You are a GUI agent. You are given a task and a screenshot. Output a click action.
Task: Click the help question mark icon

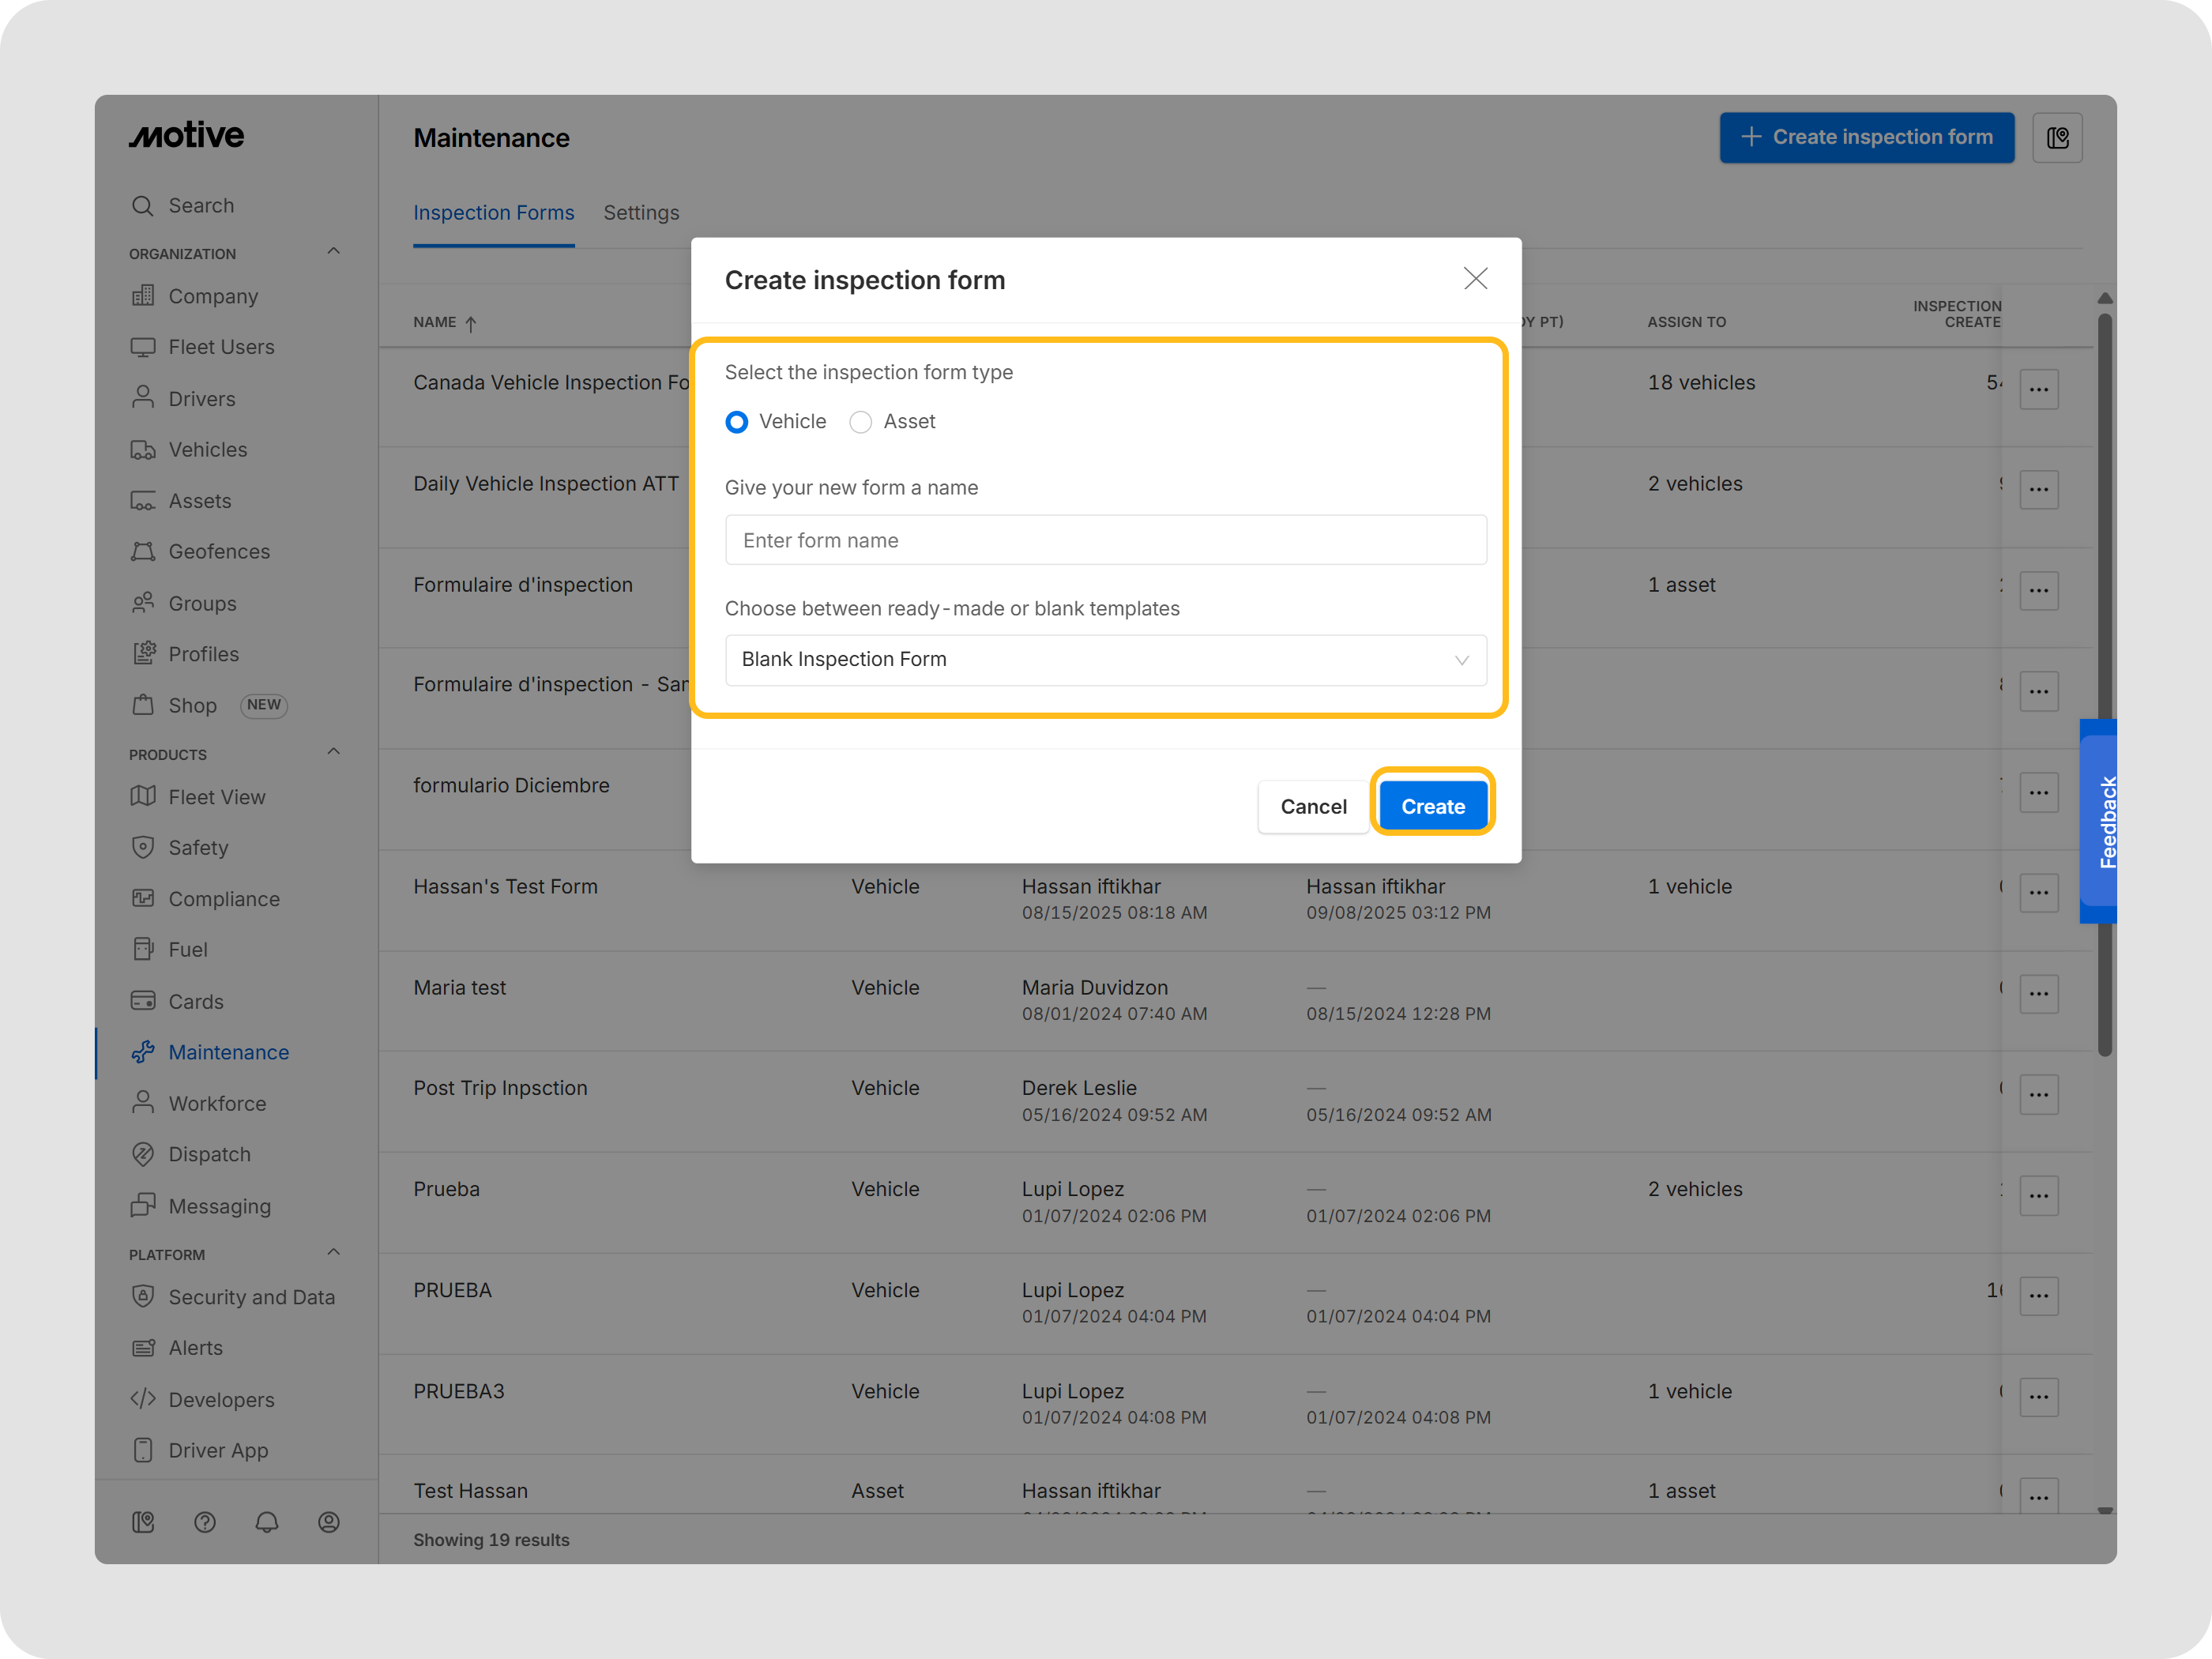(x=205, y=1522)
